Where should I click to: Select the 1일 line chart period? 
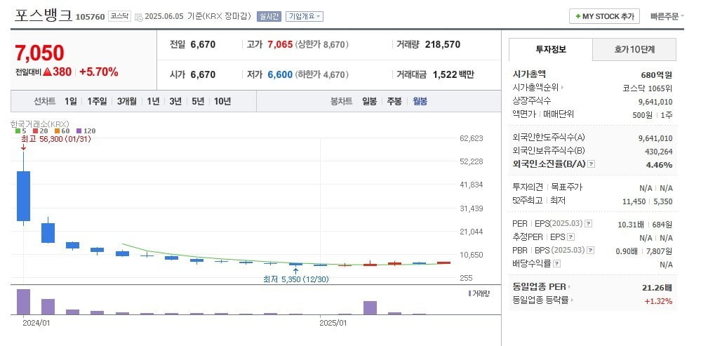71,102
